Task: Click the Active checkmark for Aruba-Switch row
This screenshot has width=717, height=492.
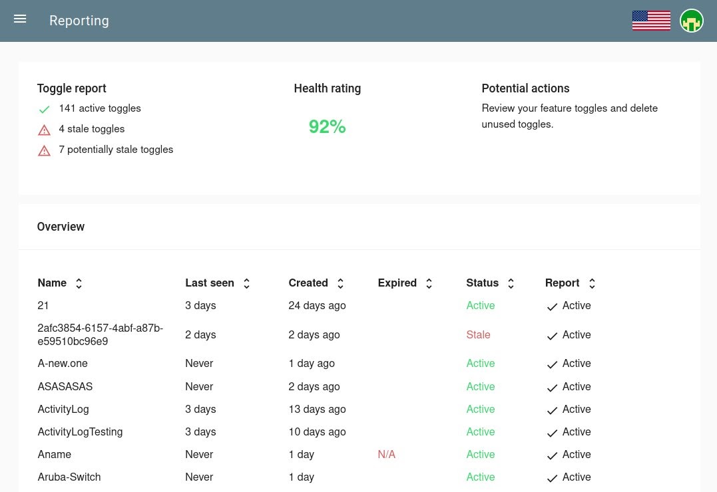Action: click(x=552, y=477)
